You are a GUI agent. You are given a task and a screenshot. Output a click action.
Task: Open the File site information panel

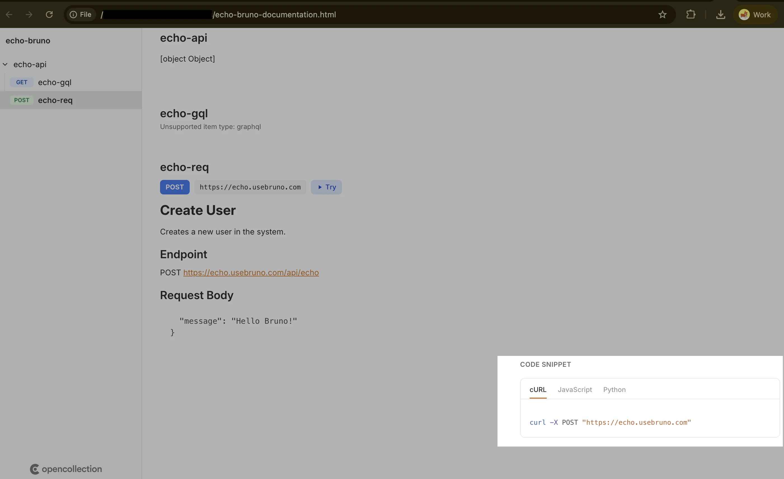81,14
